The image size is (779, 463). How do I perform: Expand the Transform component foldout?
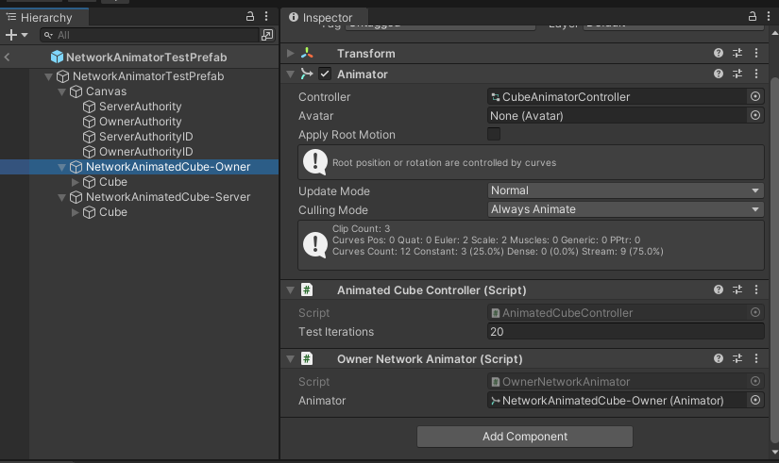click(291, 54)
